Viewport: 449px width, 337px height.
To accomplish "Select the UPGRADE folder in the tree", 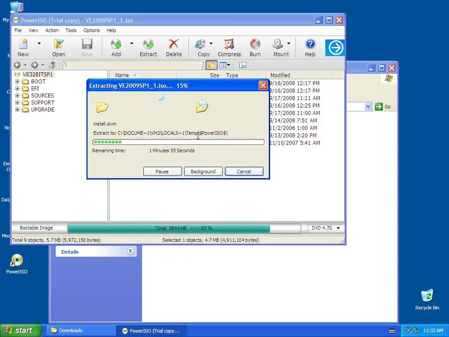I will (43, 109).
